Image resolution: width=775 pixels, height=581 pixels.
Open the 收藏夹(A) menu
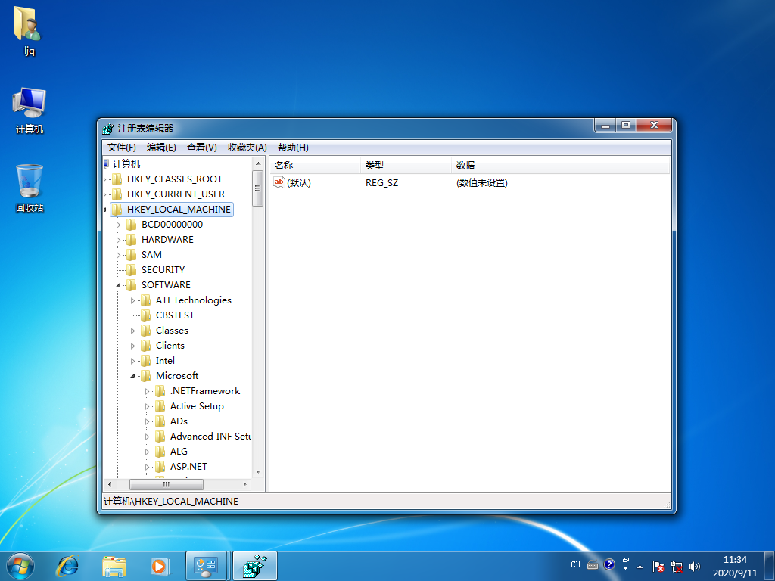(247, 148)
